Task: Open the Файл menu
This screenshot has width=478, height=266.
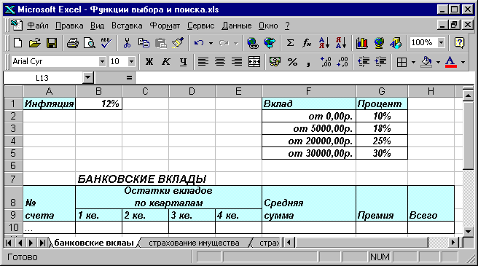Action: point(37,26)
